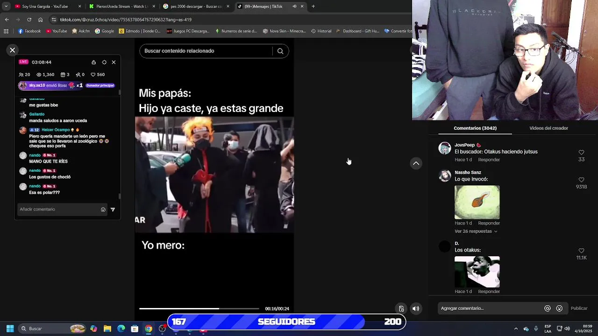Viewport: 598px width, 336px height.
Task: Open Nassho Sanz's comment image
Action: coord(477,202)
